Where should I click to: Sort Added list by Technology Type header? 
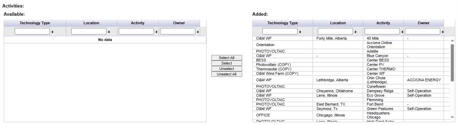point(283,23)
